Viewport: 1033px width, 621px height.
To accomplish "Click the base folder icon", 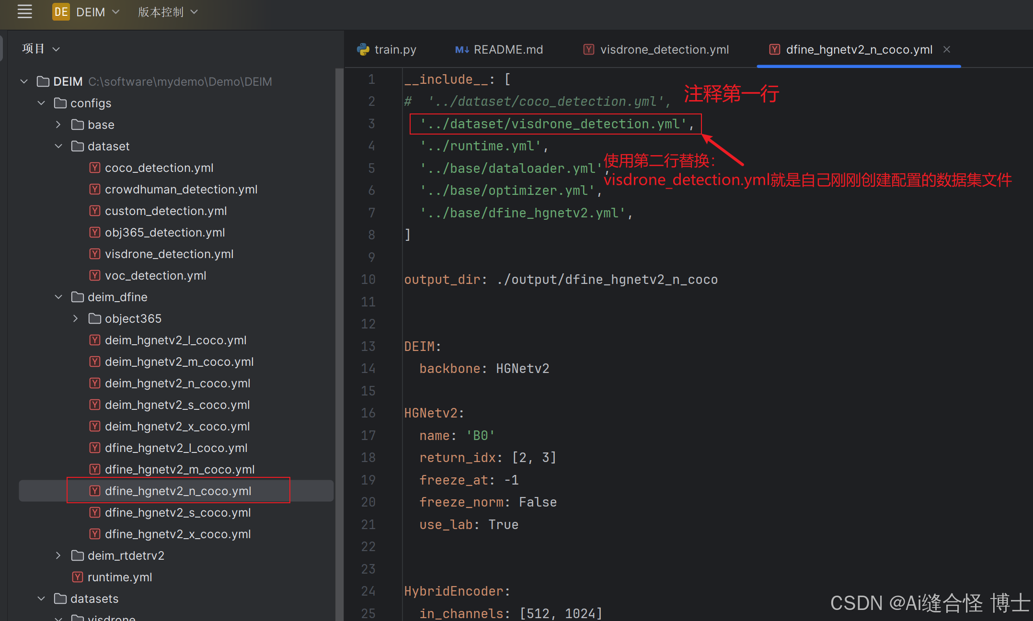I will click(x=78, y=124).
